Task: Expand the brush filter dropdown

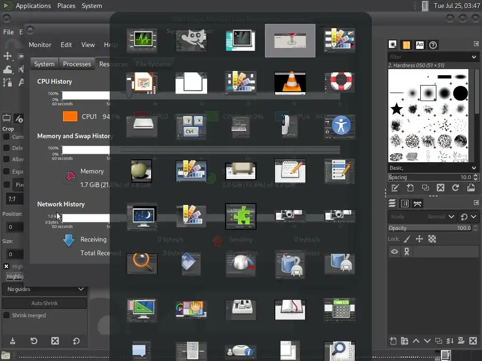Action: tap(474, 57)
